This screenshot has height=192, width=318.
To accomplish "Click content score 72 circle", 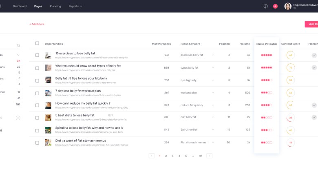I will [x=290, y=68].
